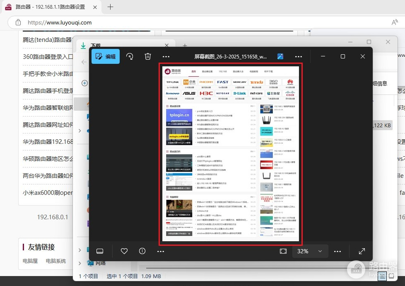Click the colorful image-editing app icon beside the filename
Viewport: 405px width, 286px height.
(x=280, y=56)
